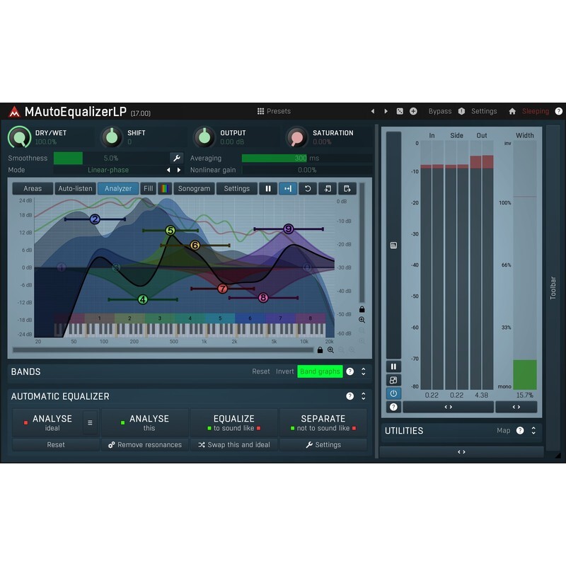Click the vertical zoom magnifier icon
The height and width of the screenshot is (566, 566).
pyautogui.click(x=362, y=320)
